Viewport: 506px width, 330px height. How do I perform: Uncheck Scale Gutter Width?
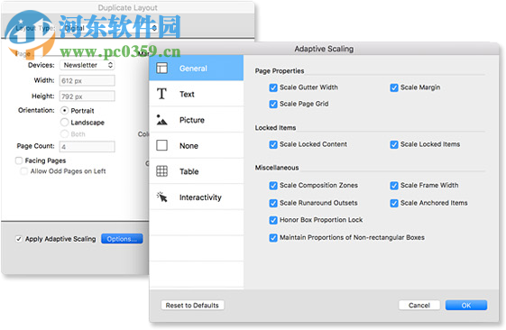pyautogui.click(x=273, y=87)
